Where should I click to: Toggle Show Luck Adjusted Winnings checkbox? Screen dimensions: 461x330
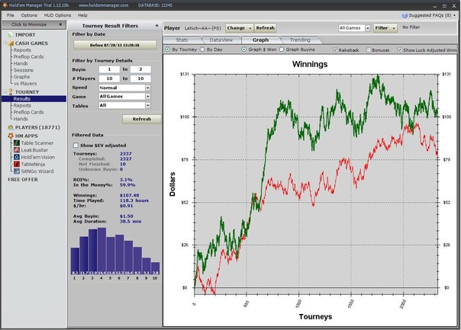click(x=400, y=50)
